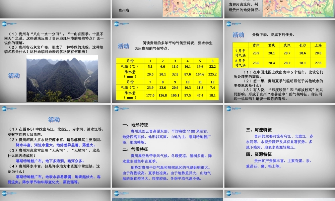Click the 225.2 precipitation cell for June

pyautogui.click(x=212, y=74)
